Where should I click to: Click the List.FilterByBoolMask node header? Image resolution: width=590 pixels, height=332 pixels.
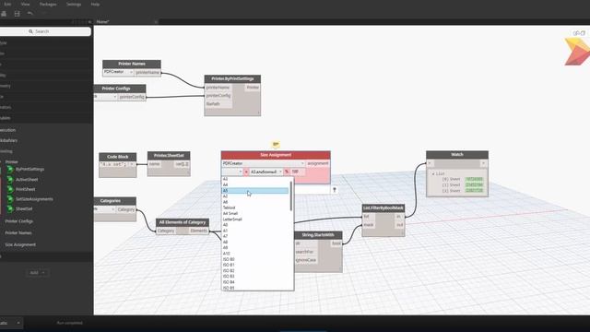[x=383, y=207]
